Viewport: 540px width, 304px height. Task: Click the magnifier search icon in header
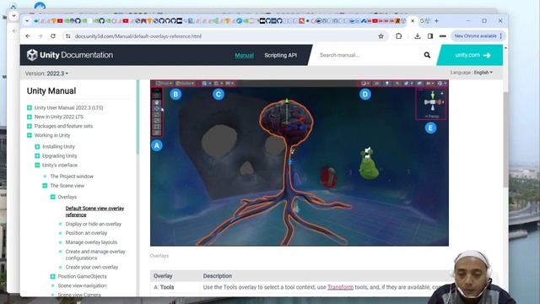[x=427, y=55]
